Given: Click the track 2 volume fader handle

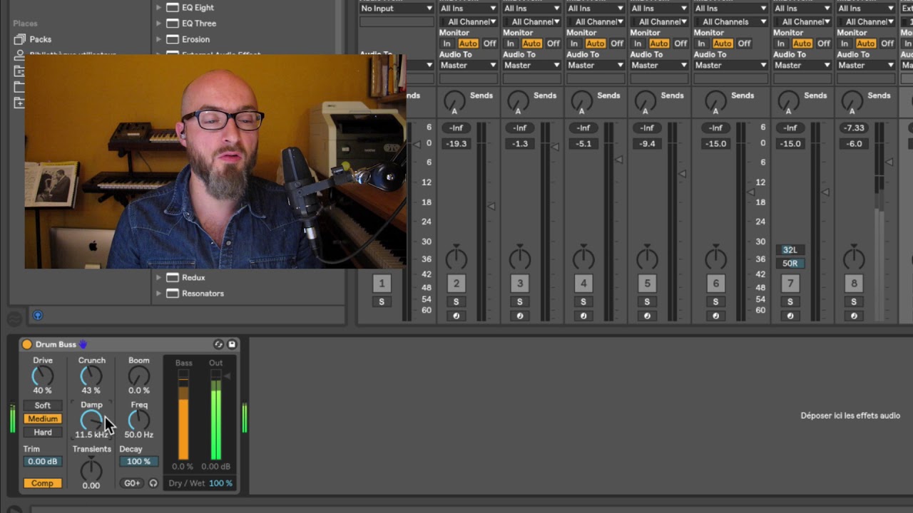Looking at the screenshot, I should pos(491,206).
